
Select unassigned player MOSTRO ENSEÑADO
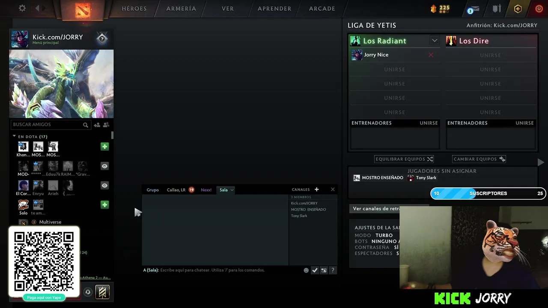[378, 178]
